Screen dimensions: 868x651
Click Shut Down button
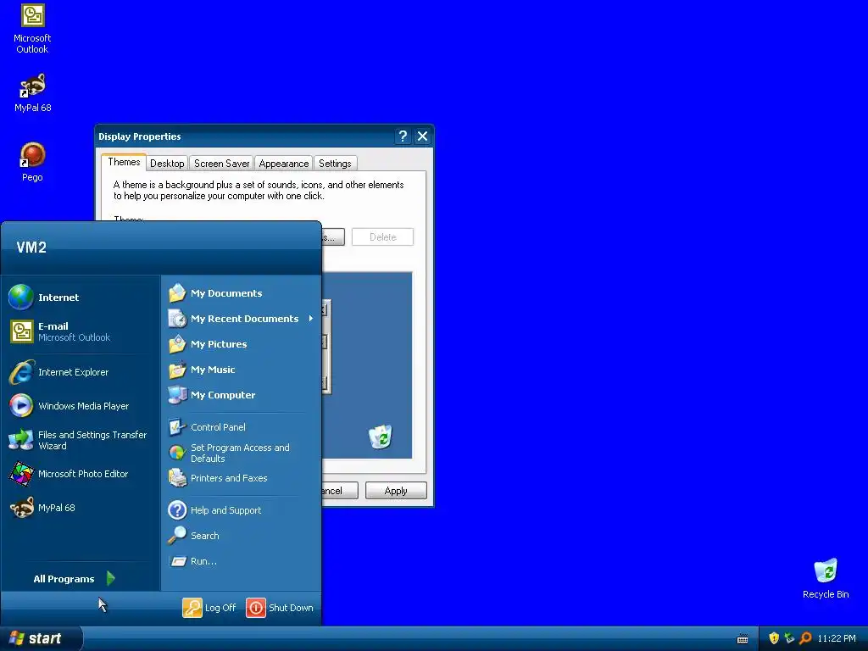280,608
